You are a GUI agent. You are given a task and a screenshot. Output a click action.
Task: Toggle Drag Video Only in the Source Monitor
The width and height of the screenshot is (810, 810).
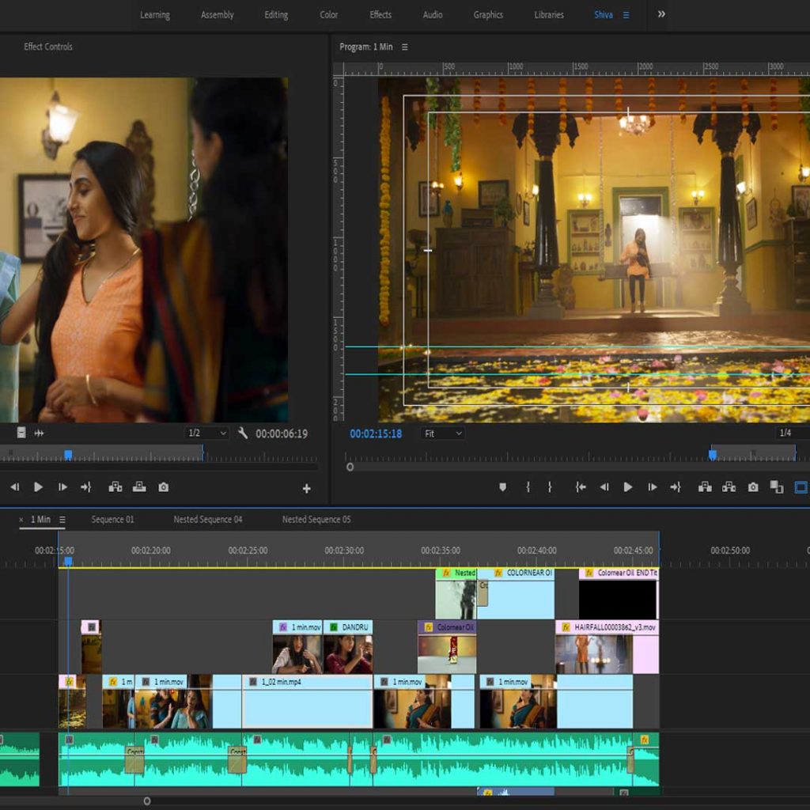tap(21, 432)
